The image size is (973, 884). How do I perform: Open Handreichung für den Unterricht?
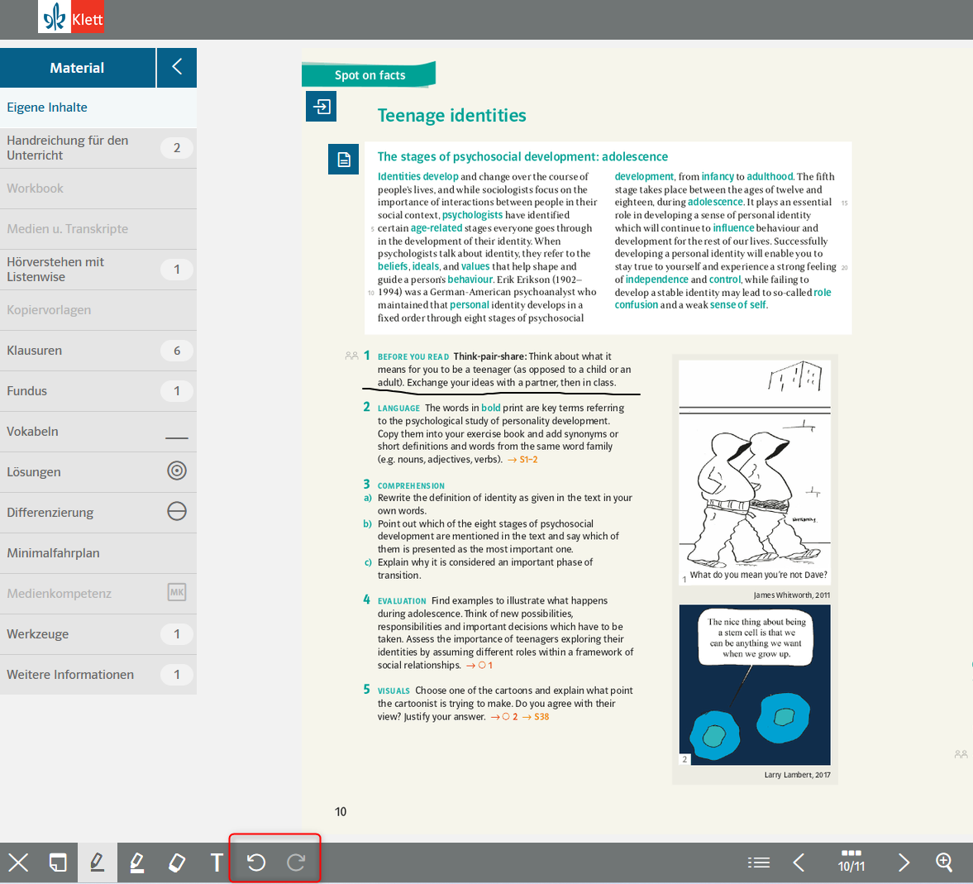[98, 148]
